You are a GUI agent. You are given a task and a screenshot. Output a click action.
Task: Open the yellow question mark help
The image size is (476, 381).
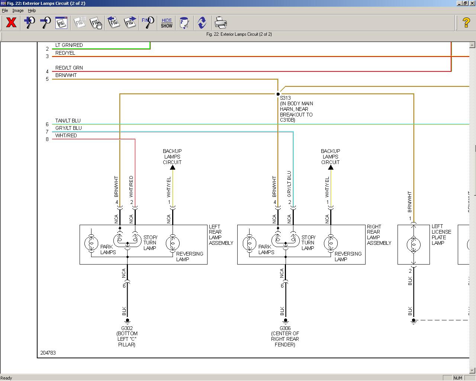466,23
